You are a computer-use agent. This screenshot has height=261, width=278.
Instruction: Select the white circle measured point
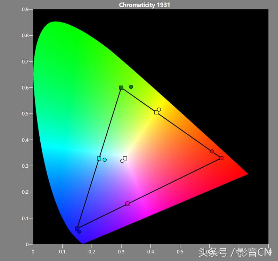point(122,161)
